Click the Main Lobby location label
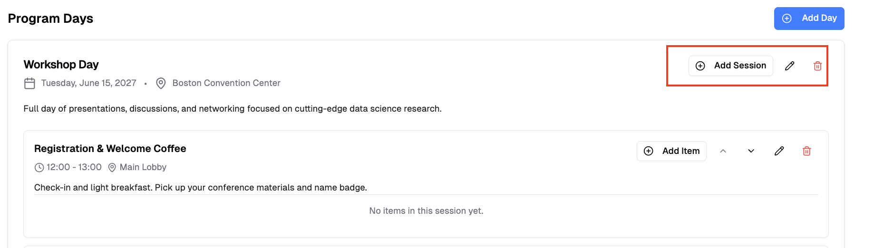The image size is (874, 248). point(143,167)
